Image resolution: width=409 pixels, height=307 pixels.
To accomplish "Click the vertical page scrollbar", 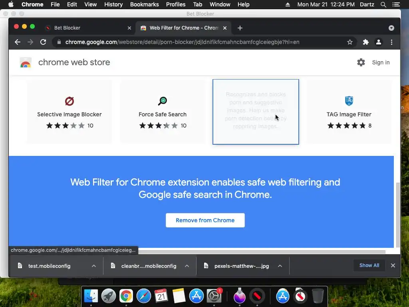I will tap(398, 215).
